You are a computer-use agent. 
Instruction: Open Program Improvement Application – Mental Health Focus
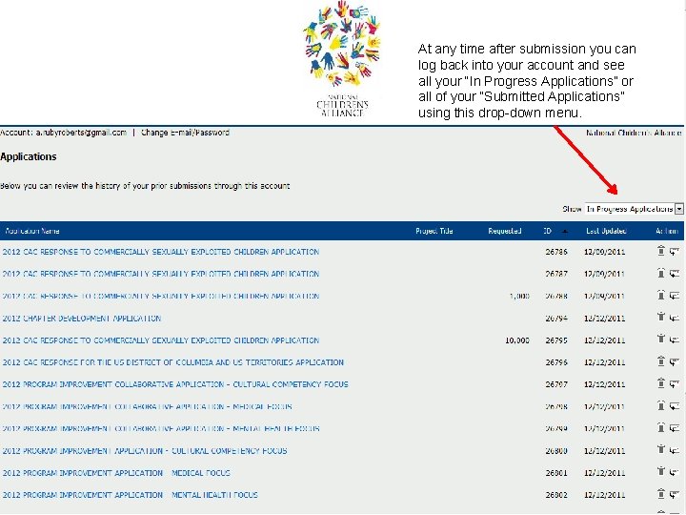[x=130, y=495]
